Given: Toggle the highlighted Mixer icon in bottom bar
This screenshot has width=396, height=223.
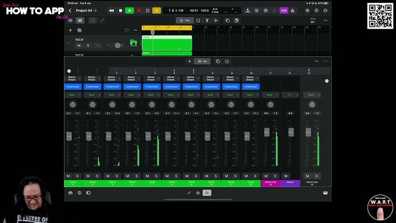Looking at the screenshot, I should [207, 193].
